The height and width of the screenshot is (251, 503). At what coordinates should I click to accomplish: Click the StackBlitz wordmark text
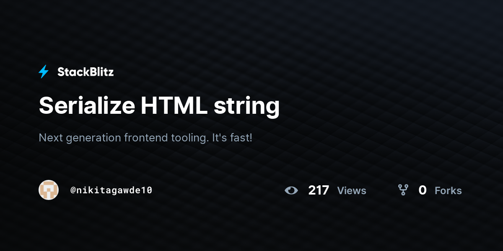coord(86,72)
